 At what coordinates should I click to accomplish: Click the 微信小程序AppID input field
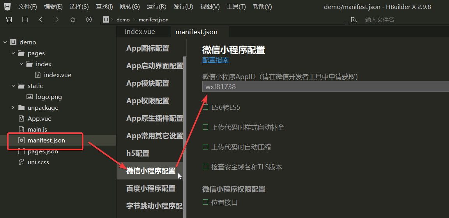tap(325, 87)
